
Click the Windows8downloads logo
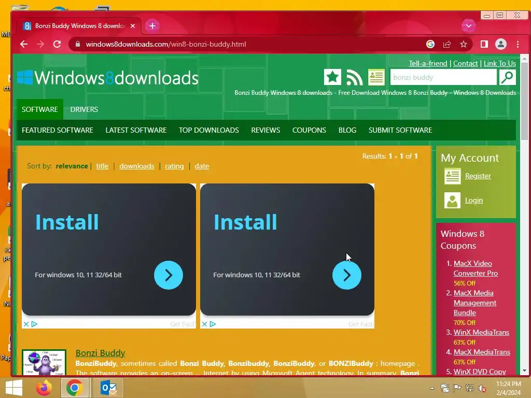(x=108, y=78)
